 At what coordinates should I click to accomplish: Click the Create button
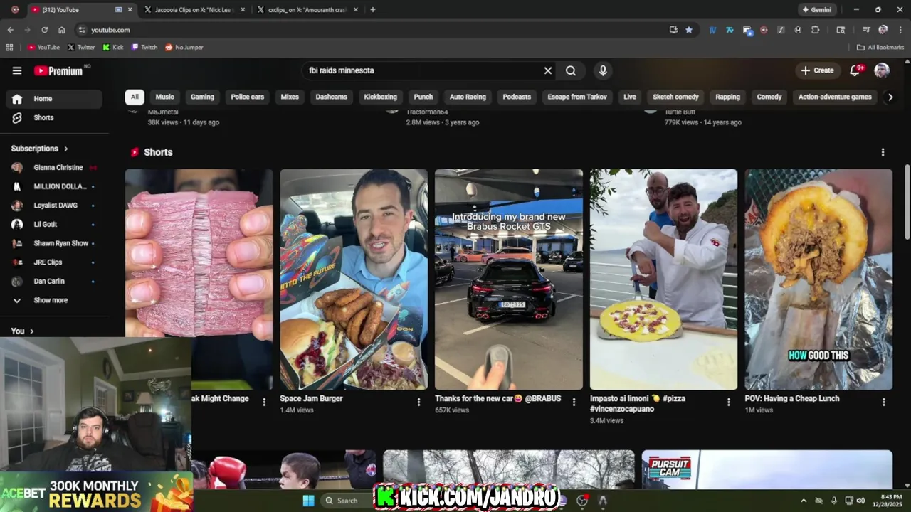817,70
